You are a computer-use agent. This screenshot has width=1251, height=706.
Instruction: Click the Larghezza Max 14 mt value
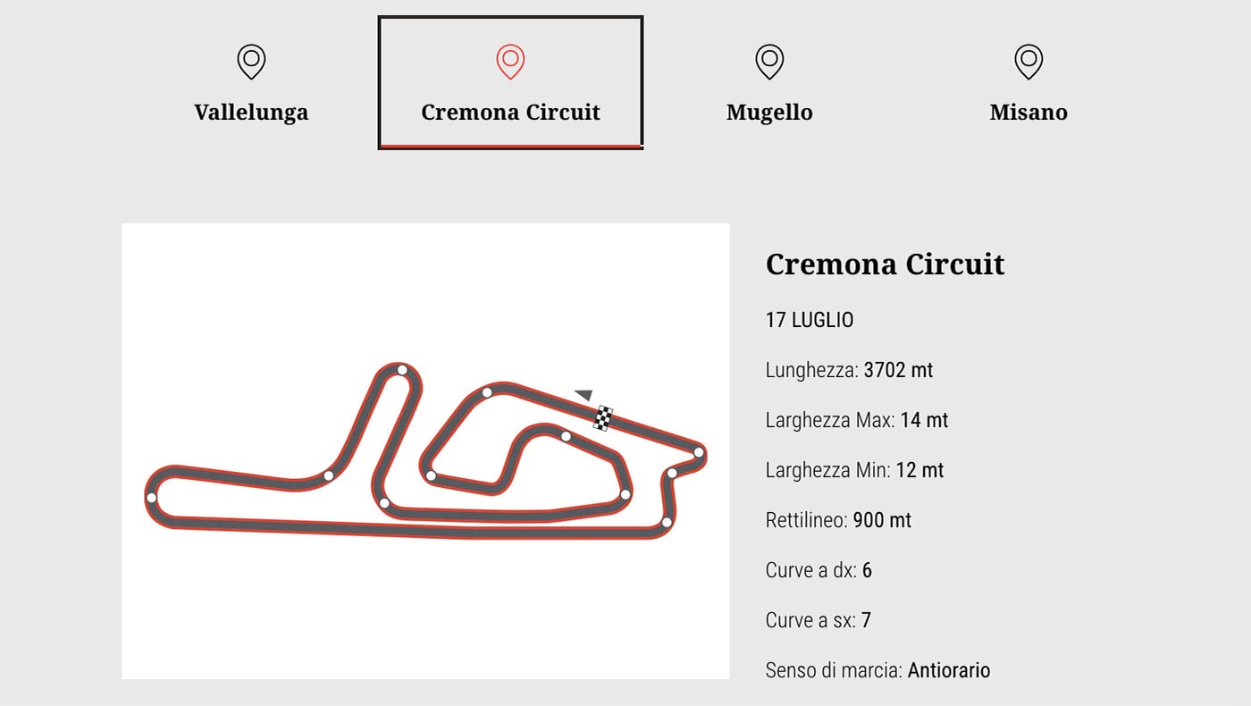point(924,420)
